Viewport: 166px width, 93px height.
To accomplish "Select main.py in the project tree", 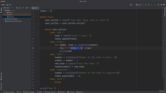I will [x=10, y=17].
